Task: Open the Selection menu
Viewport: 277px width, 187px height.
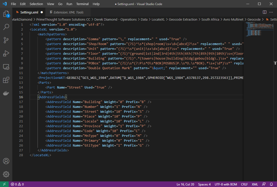Action: click(36, 4)
